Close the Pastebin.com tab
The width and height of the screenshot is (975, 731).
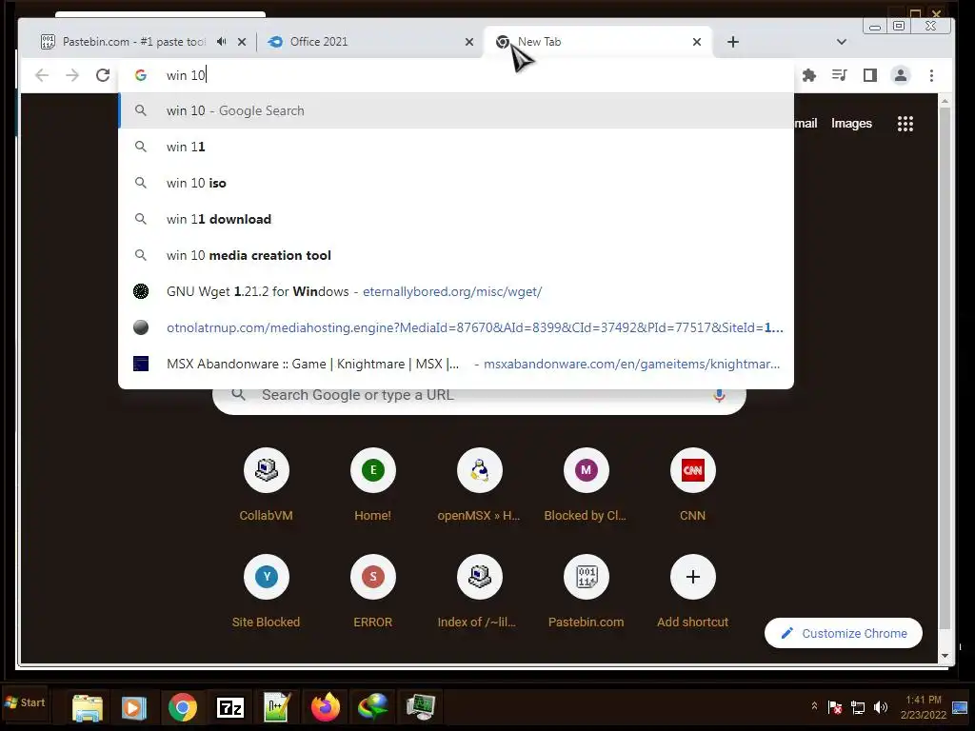242,42
